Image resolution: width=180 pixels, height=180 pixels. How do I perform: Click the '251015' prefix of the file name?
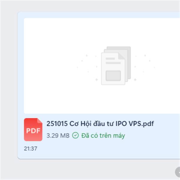57,124
